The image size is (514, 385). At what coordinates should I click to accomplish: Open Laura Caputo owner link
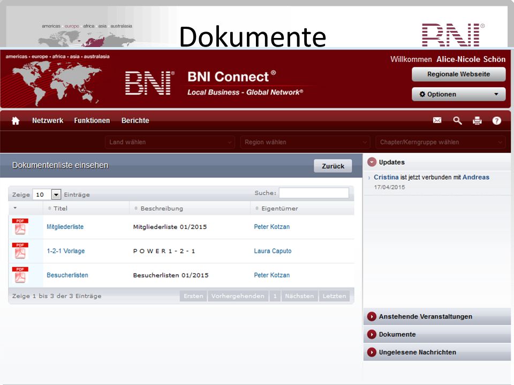tap(273, 251)
